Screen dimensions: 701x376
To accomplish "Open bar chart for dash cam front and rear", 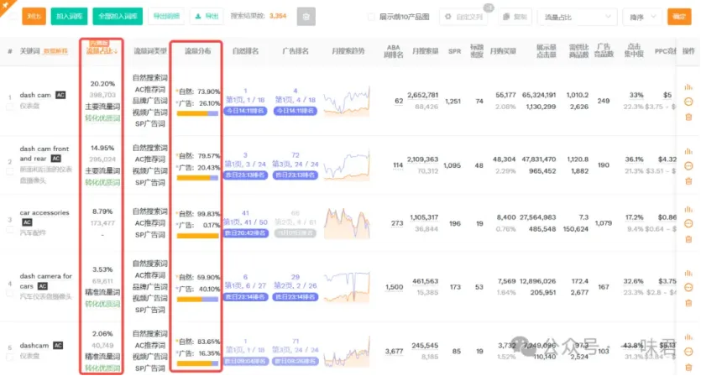I will pos(688,151).
